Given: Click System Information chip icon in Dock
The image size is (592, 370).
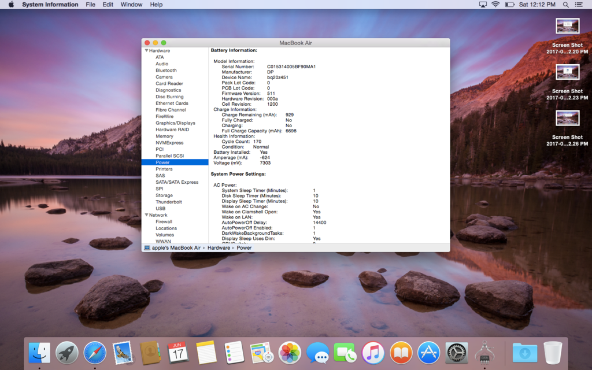Looking at the screenshot, I should point(484,353).
